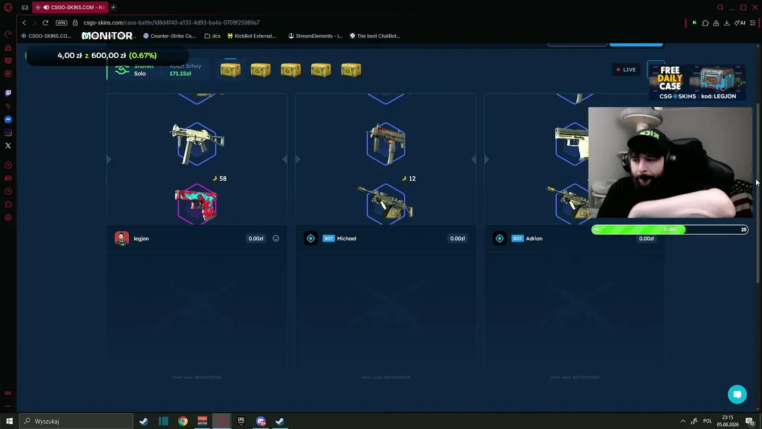Open the Windows Start menu
Viewport: 762px width, 429px height.
coord(10,421)
